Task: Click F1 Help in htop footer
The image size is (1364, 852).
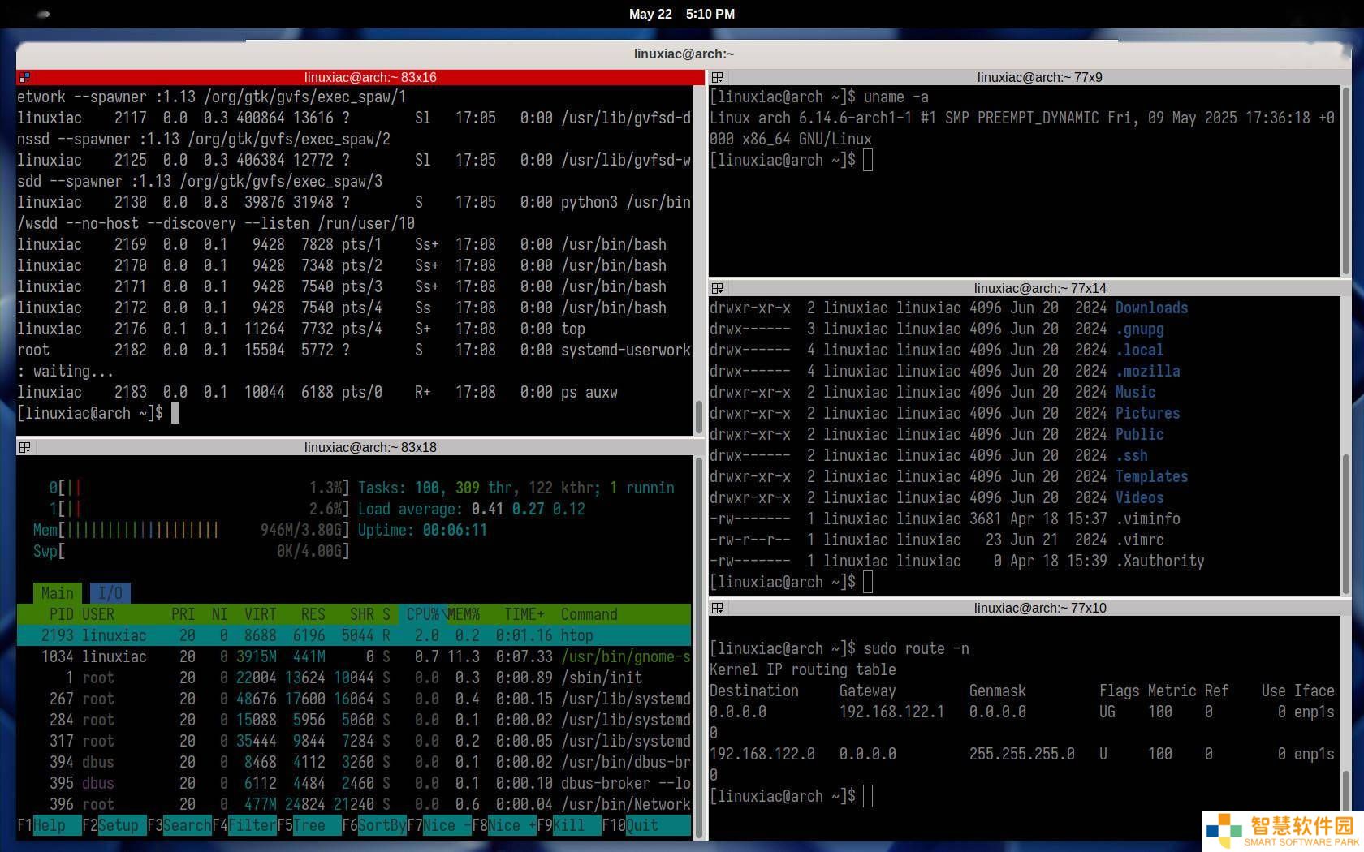Action: [x=50, y=825]
